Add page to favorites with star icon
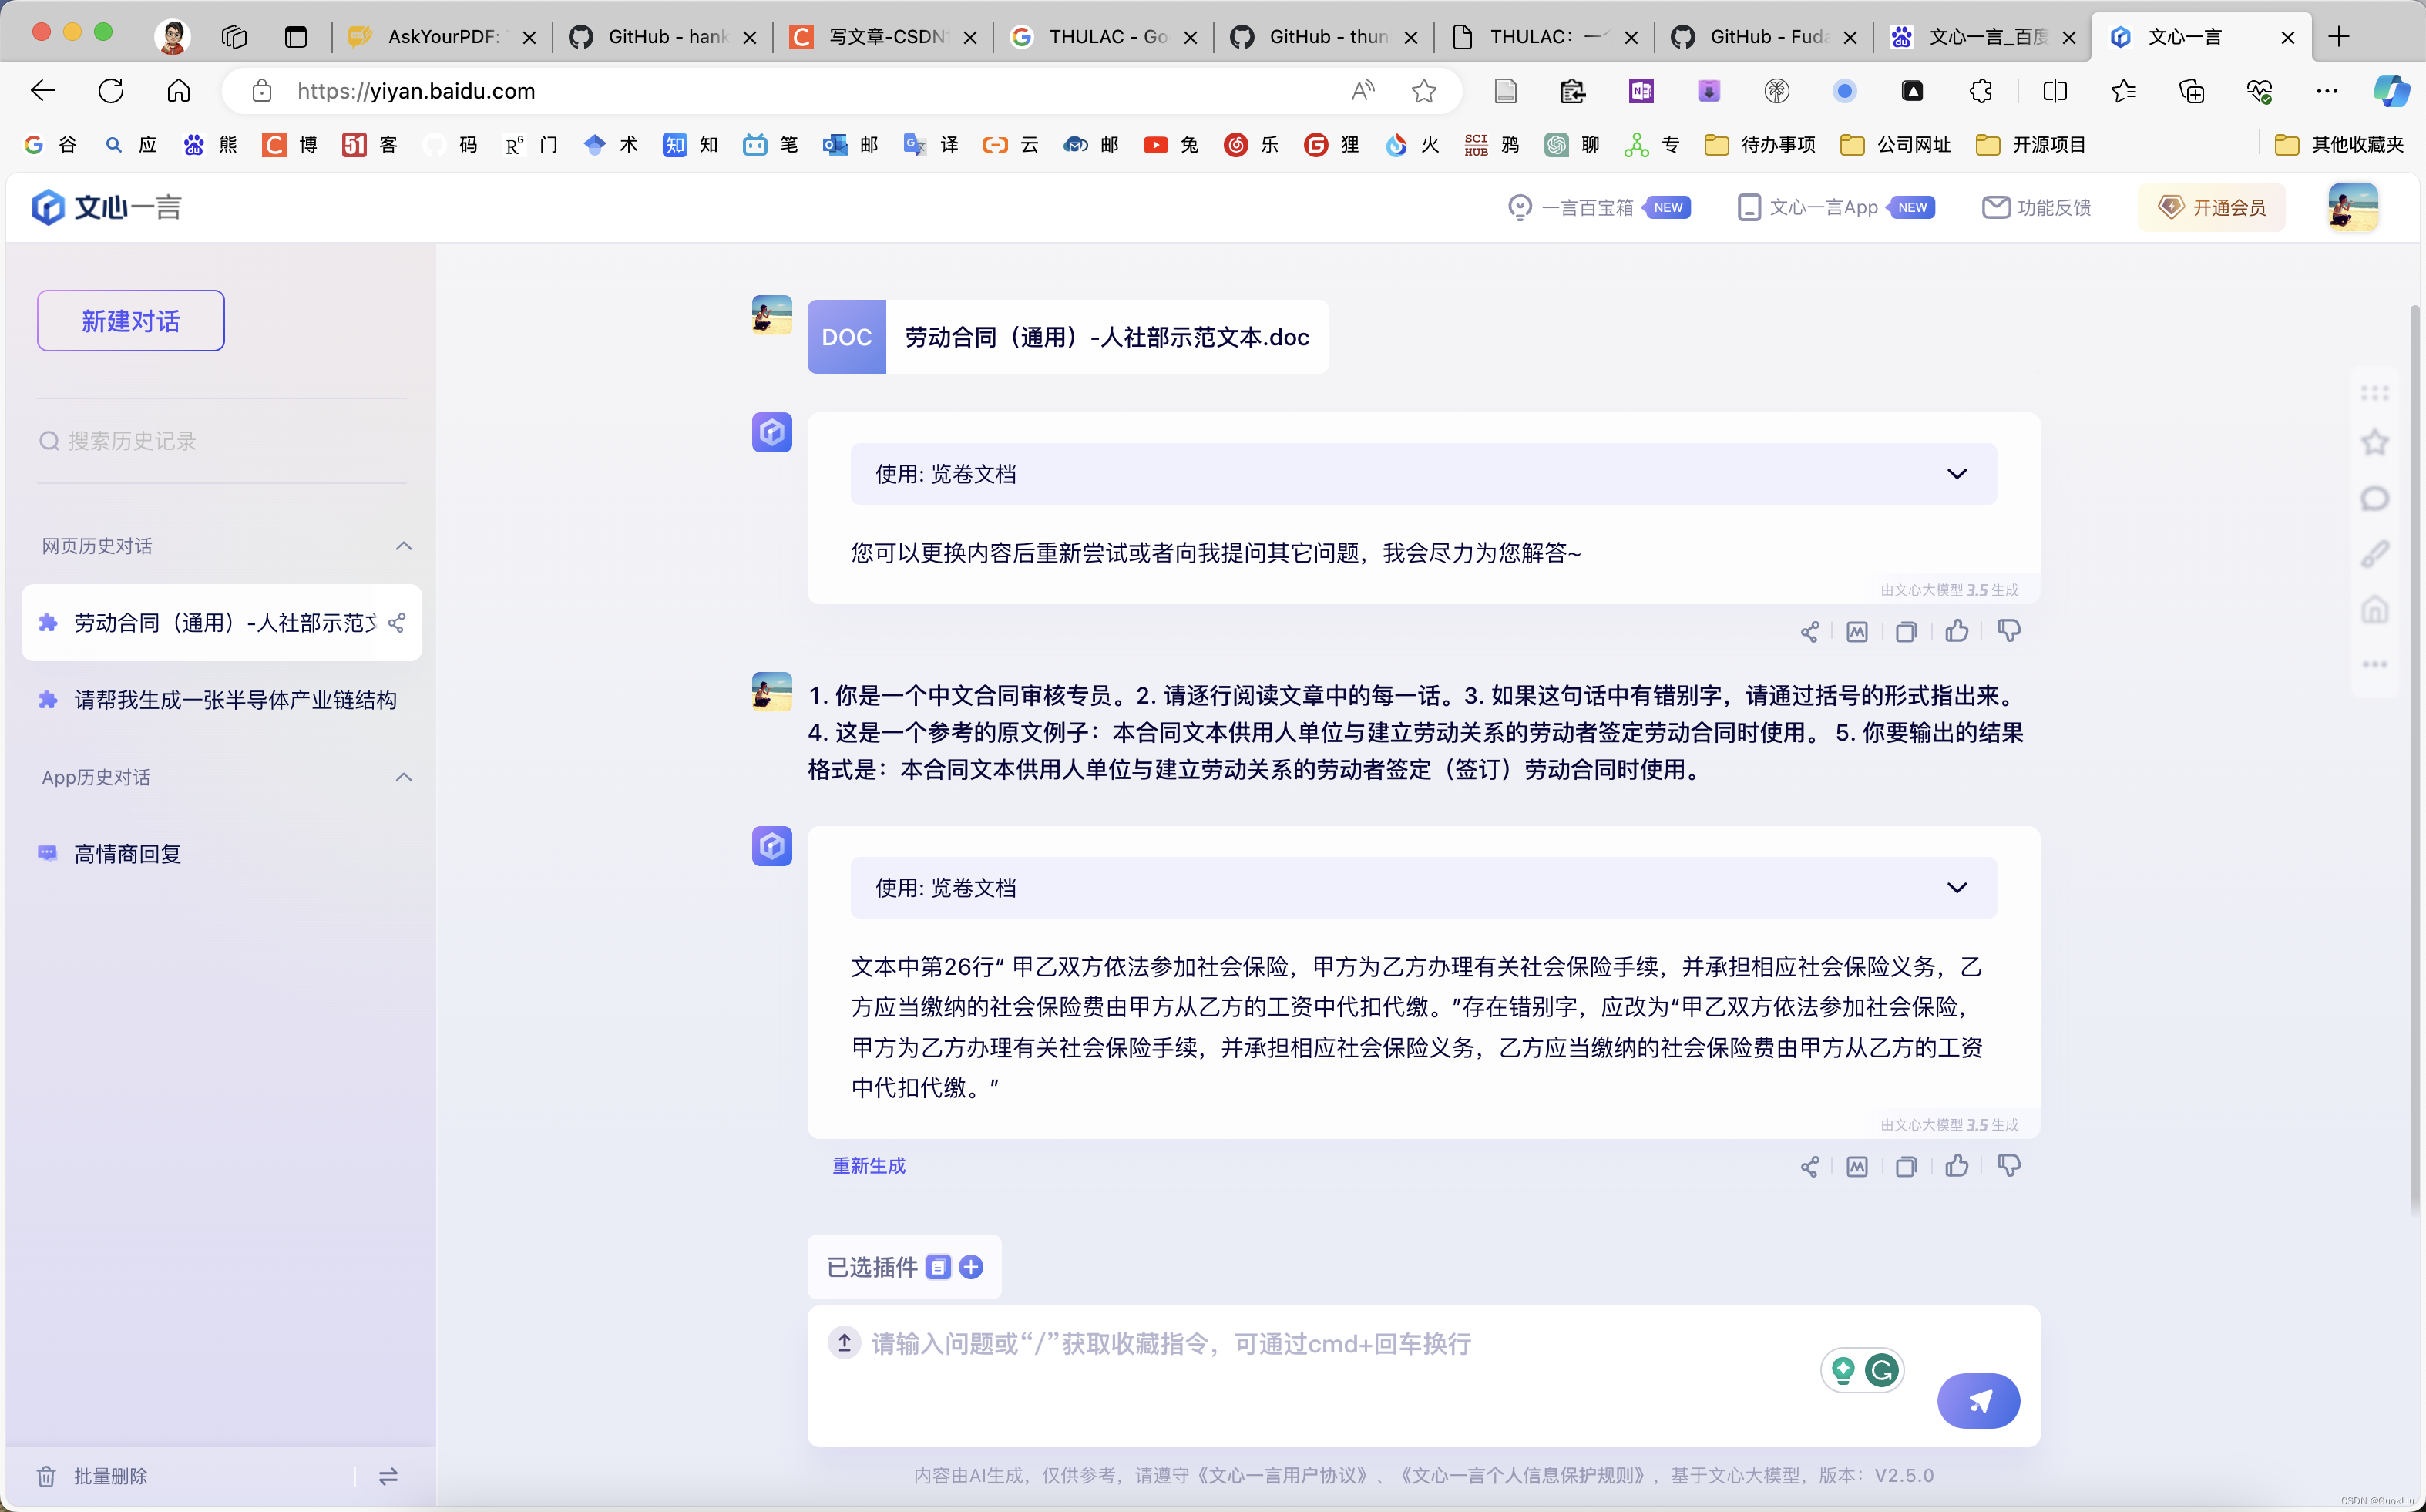This screenshot has height=1512, width=2426. point(1424,91)
